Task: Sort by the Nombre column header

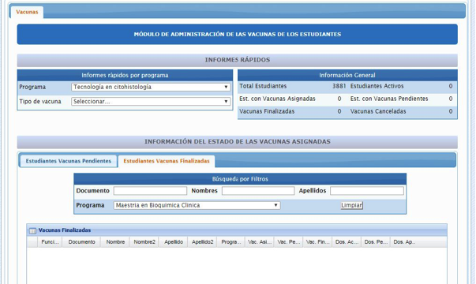Action: [x=115, y=242]
